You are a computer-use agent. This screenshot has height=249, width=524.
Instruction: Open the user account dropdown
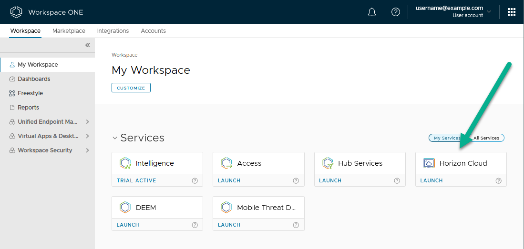(489, 12)
